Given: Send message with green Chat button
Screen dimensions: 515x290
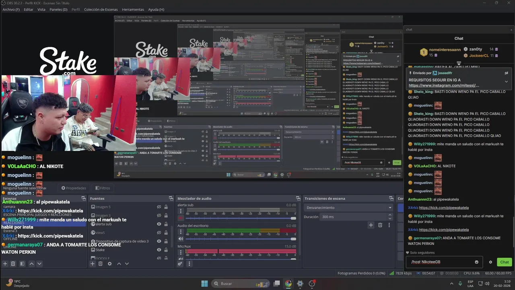Looking at the screenshot, I should click(x=505, y=262).
